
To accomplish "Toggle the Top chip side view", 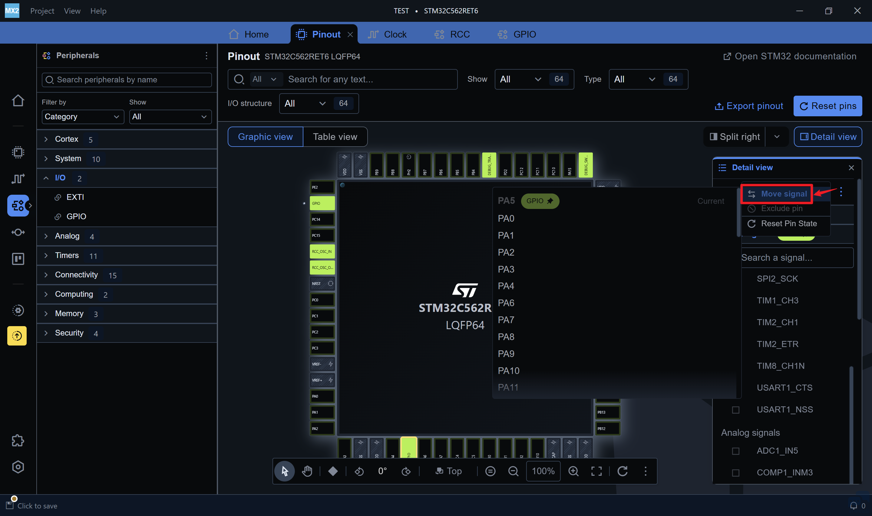I will pyautogui.click(x=448, y=471).
